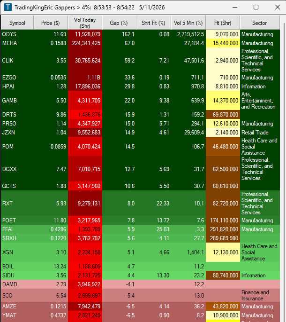
Task: Click the Trade-Ideas app icon in title bar
Action: pyautogui.click(x=8, y=8)
